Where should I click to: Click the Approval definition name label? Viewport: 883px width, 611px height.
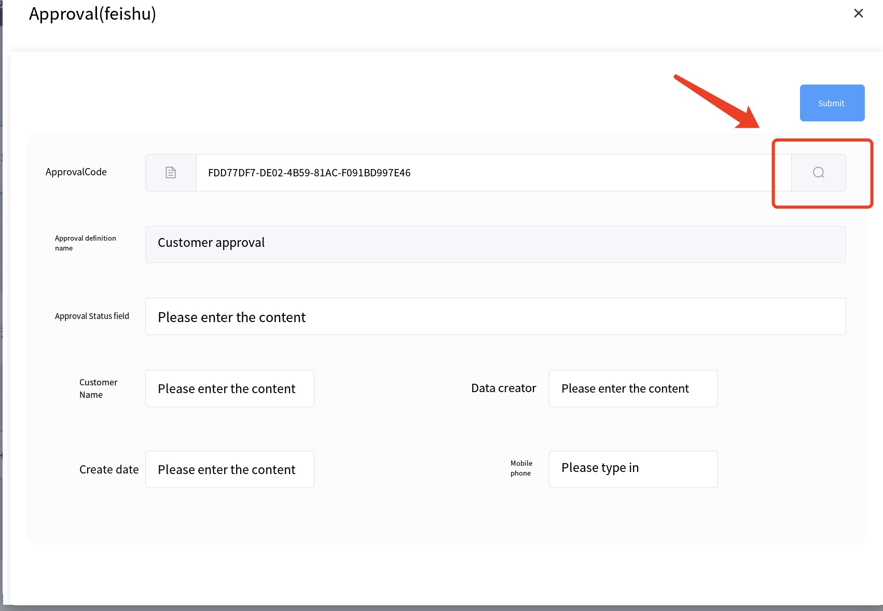[85, 243]
